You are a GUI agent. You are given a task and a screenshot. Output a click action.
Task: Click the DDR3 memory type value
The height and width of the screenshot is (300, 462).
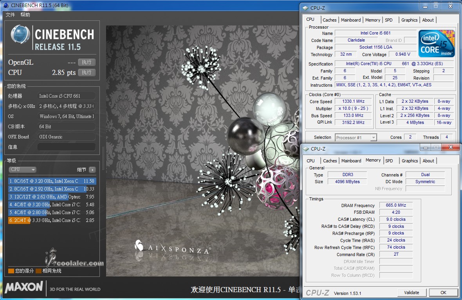click(348, 175)
